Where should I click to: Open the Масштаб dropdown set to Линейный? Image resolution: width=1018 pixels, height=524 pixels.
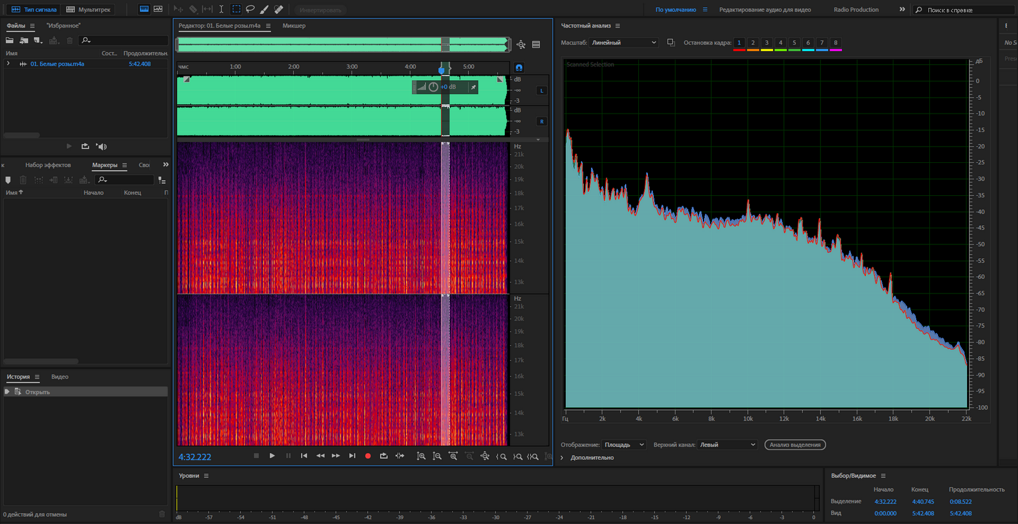pyautogui.click(x=623, y=43)
